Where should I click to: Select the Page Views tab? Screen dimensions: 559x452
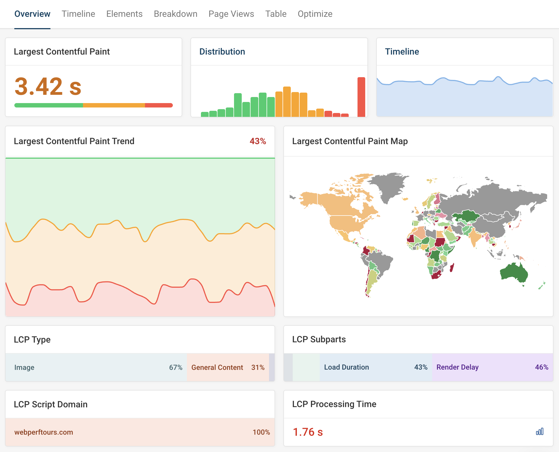231,14
